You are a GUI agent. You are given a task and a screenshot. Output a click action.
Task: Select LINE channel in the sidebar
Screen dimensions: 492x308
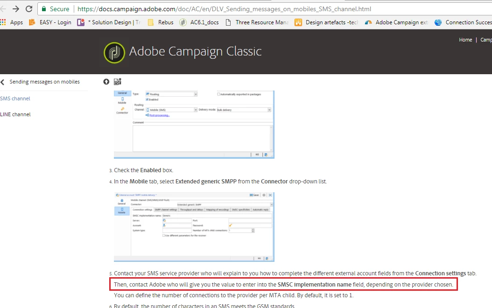coord(15,114)
